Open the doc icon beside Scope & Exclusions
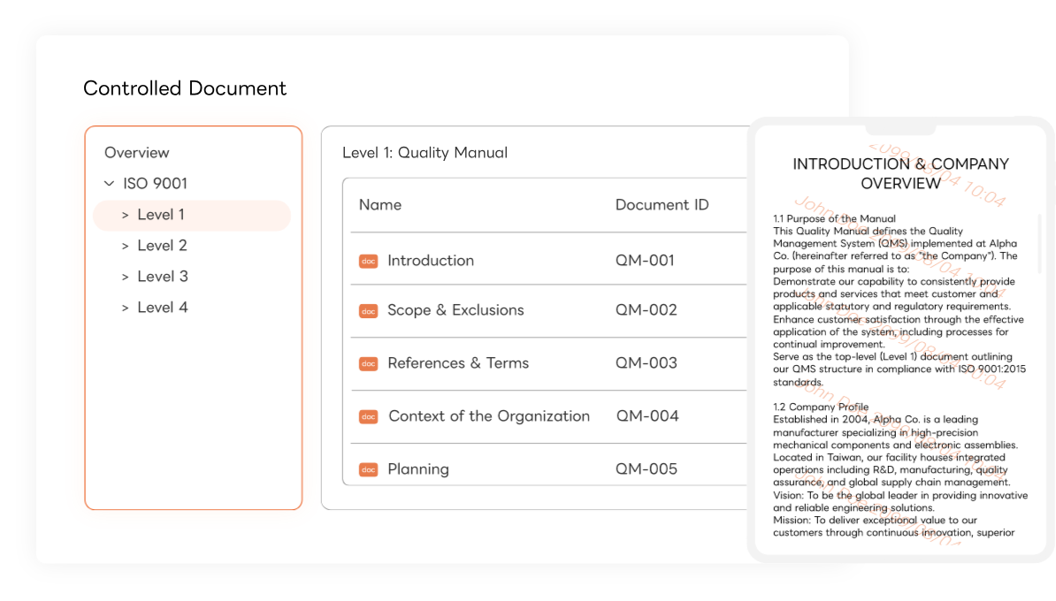This screenshot has height=601, width=1056. pos(369,311)
